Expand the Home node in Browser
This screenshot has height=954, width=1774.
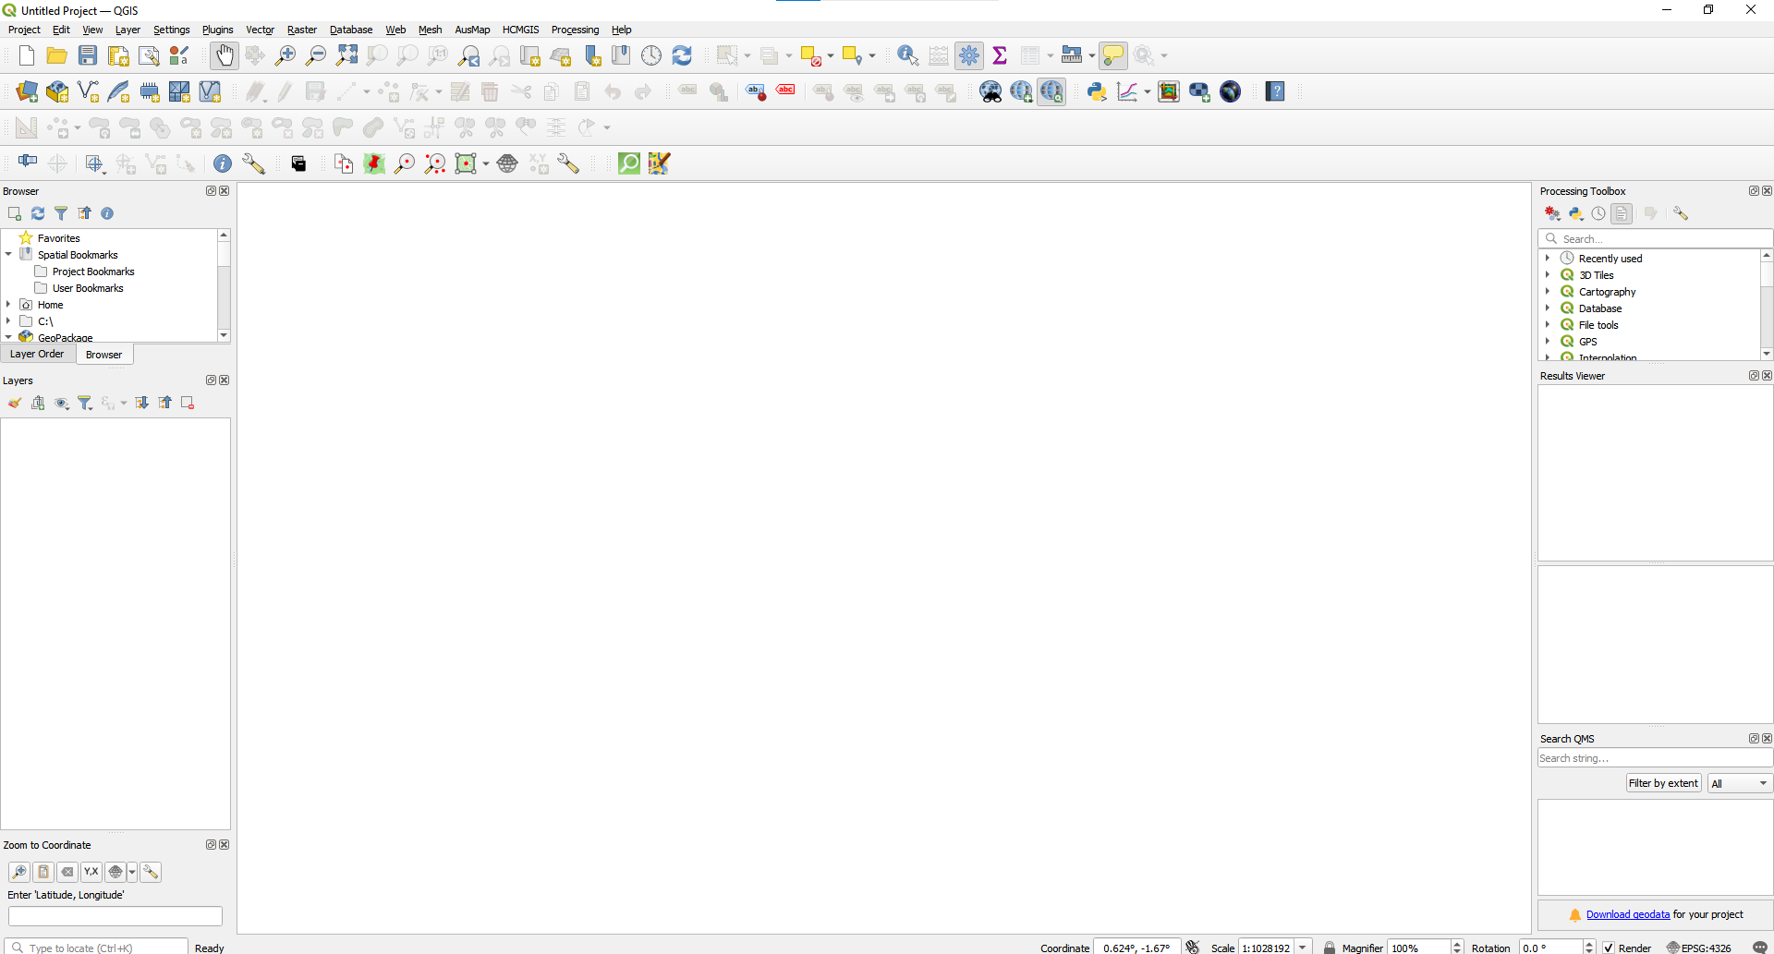point(8,304)
